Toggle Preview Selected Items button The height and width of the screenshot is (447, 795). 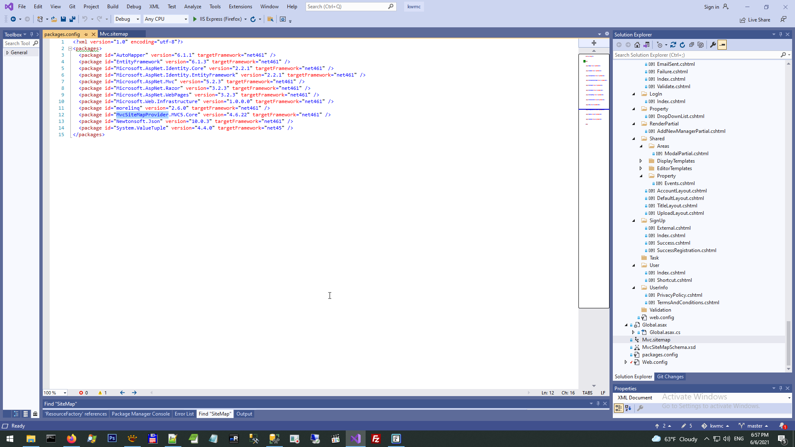pyautogui.click(x=722, y=45)
